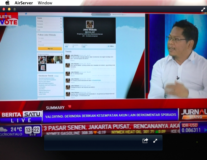Enter full screen using the title bar arrows

click(x=203, y=9)
